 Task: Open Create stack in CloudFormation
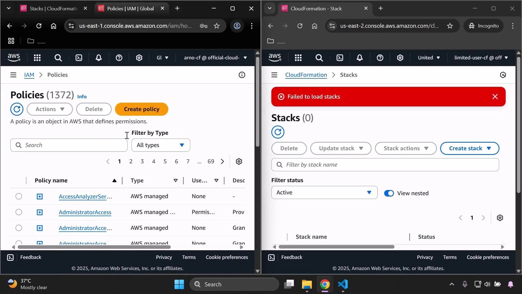click(470, 148)
